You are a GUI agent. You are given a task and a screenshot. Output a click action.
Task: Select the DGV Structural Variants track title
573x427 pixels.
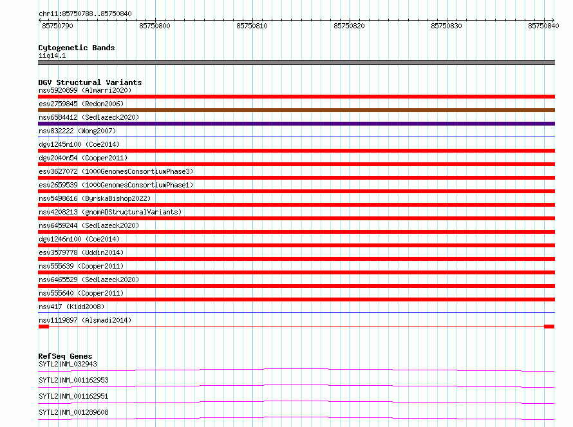tap(90, 82)
